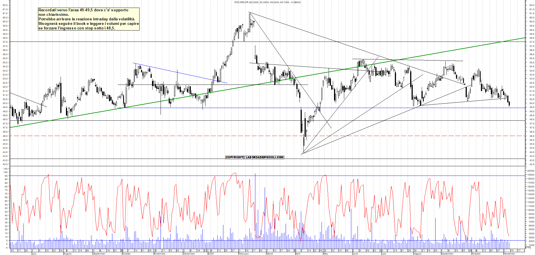Click the RECORDATI chart title header
This screenshot has height=255, width=535.
tap(267, 2)
